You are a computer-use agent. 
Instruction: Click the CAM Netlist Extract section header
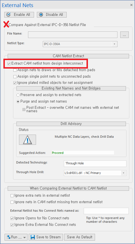coord(68,56)
